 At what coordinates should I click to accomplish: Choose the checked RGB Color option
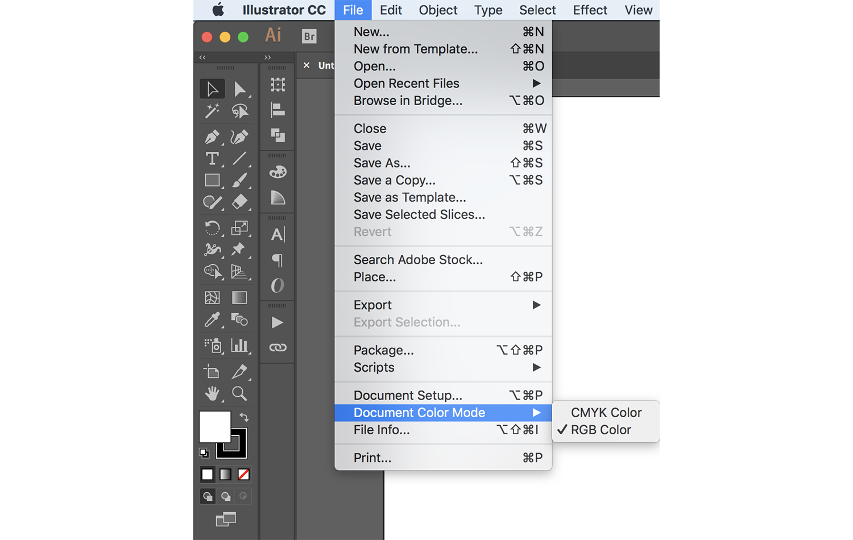click(x=601, y=430)
